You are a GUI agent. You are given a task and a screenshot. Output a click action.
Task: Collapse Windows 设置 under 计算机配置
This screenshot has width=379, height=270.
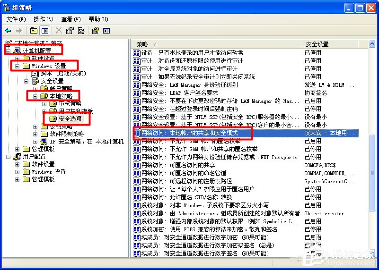coord(17,66)
